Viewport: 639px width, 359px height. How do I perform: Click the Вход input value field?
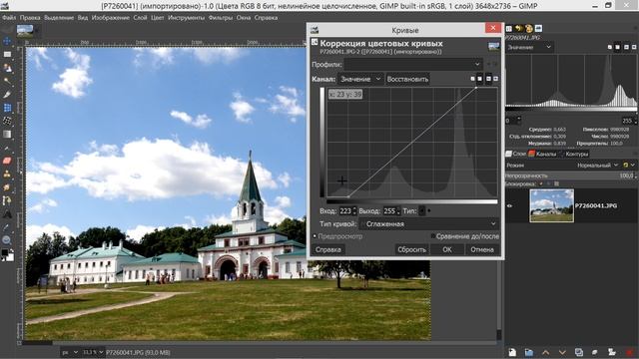344,210
